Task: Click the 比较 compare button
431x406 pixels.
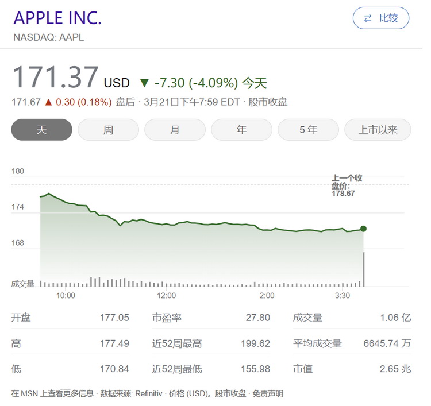Action: [x=381, y=18]
